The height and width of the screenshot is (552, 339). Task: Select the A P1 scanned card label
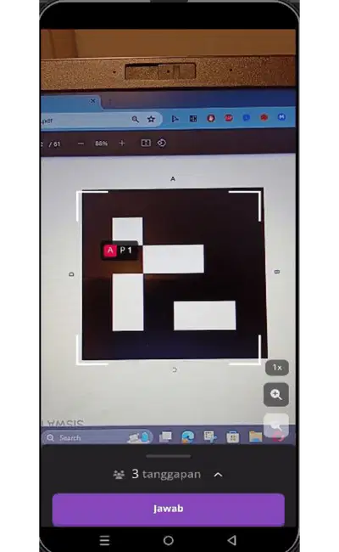tap(119, 251)
